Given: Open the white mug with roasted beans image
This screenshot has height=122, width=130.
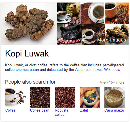Looking at the screenshot, I should tap(116, 13).
